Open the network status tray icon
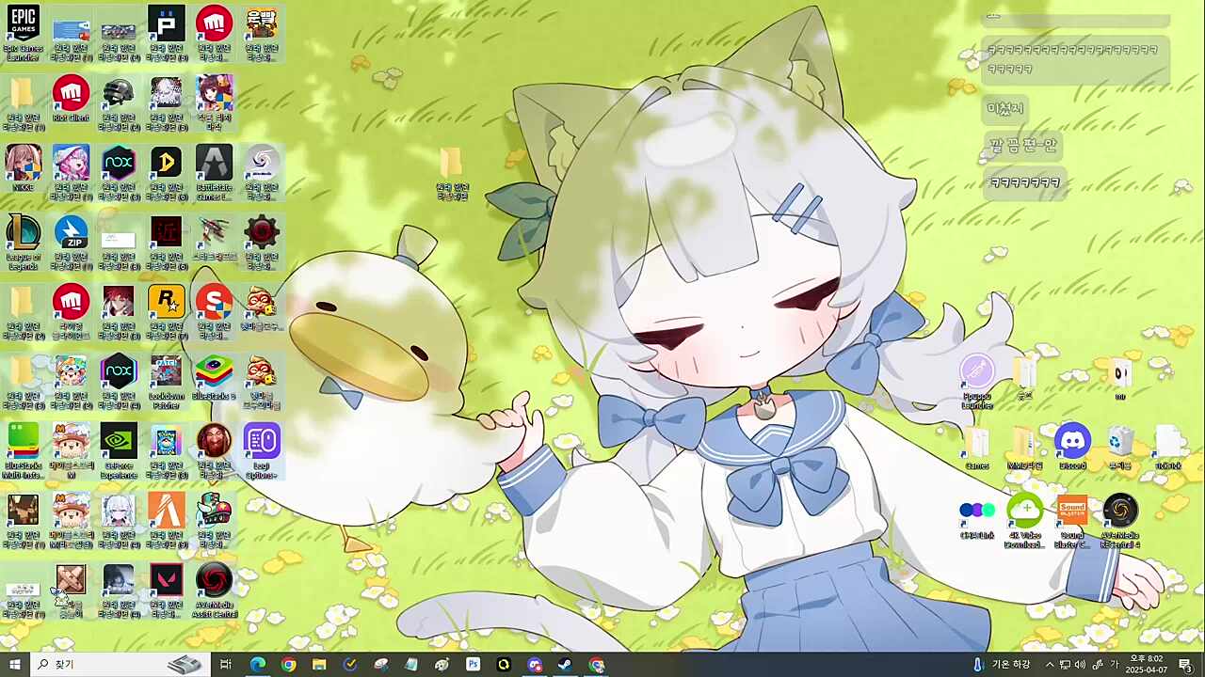 tap(1065, 665)
